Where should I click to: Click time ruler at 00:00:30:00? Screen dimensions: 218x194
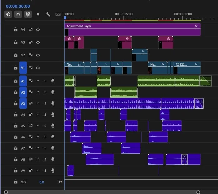[183, 14]
